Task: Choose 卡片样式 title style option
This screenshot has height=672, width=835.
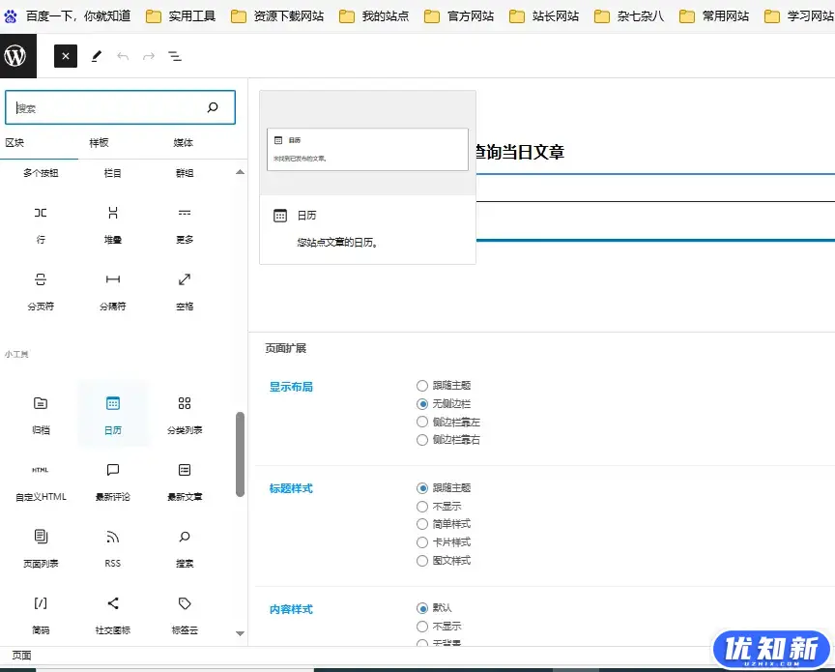Action: tap(422, 542)
